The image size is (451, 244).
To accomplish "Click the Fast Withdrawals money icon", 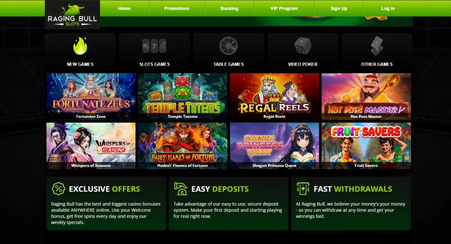I will 303,189.
